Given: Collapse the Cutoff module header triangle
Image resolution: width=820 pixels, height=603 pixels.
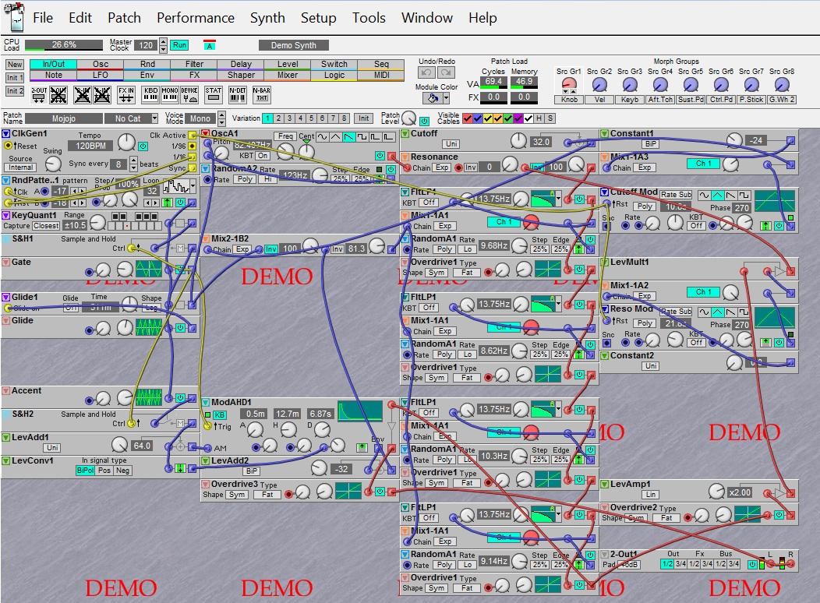Looking at the screenshot, I should click(405, 134).
